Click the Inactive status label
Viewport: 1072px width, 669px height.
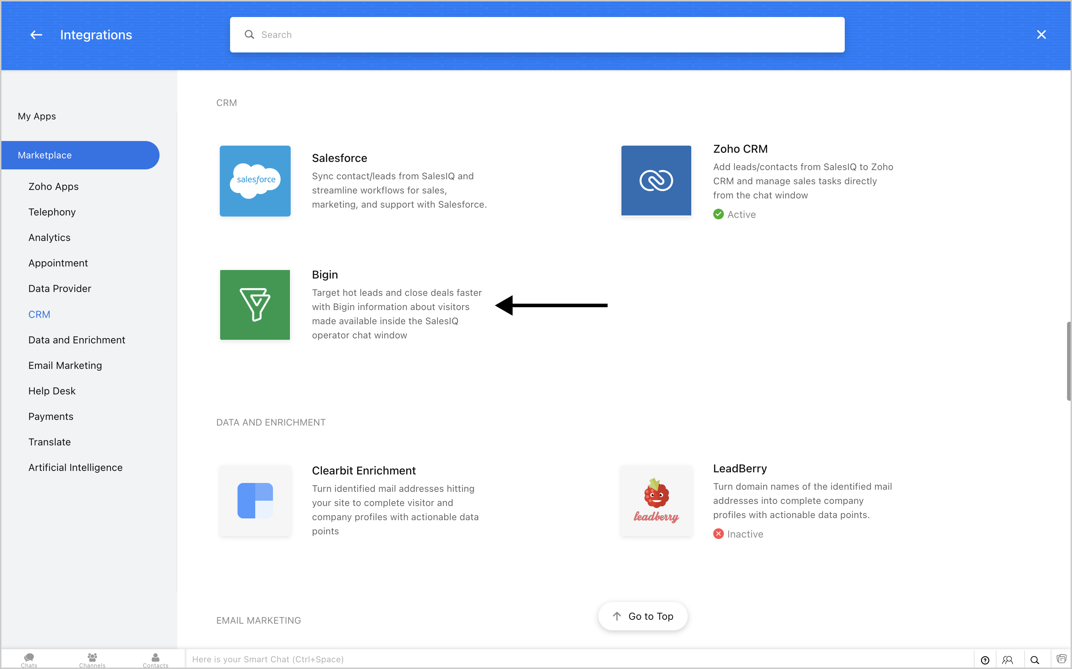[x=745, y=534]
